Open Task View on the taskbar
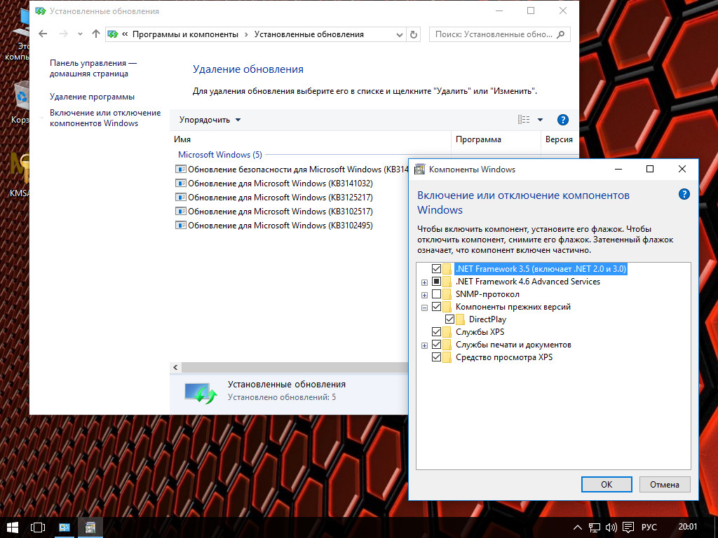The image size is (718, 538). pos(38,527)
